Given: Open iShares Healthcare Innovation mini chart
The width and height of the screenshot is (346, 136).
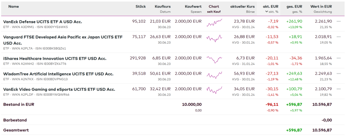Looking at the screenshot, I should point(214,60).
